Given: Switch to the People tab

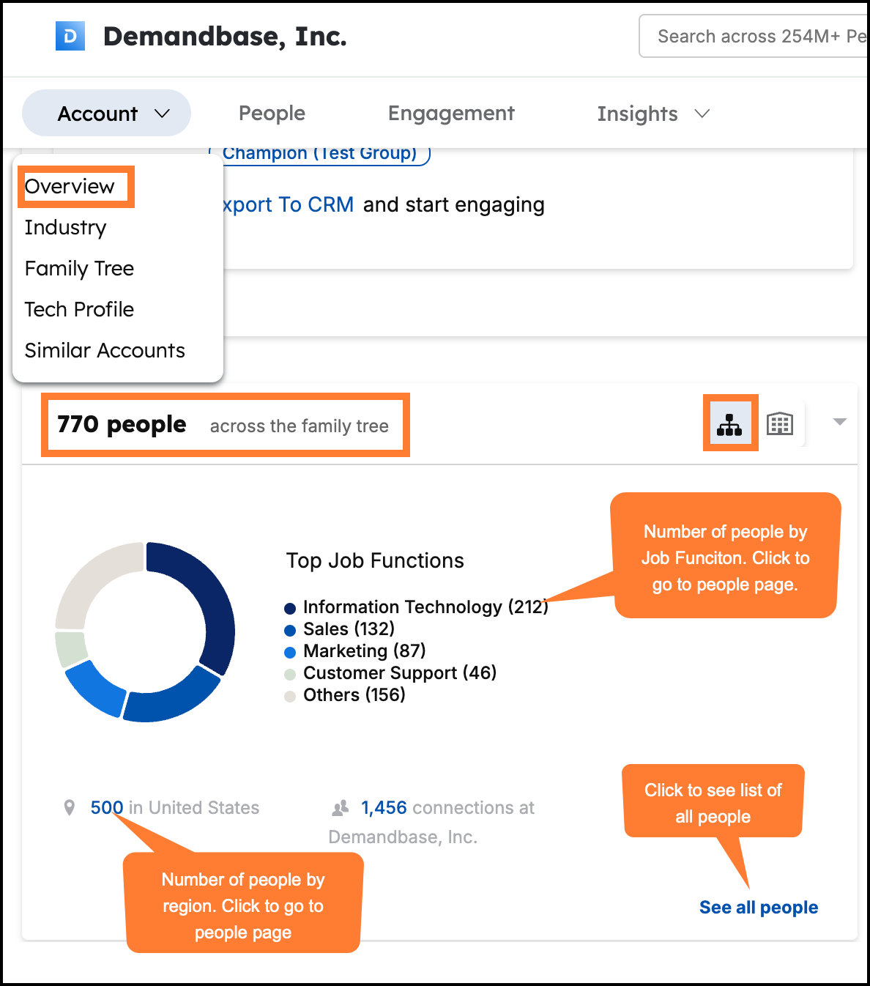Looking at the screenshot, I should click(272, 114).
